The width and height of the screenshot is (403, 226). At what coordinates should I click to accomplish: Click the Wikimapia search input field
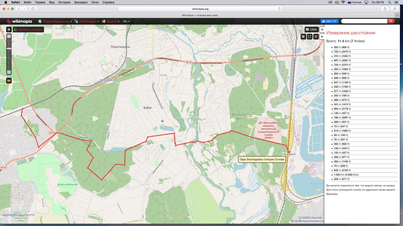click(364, 21)
